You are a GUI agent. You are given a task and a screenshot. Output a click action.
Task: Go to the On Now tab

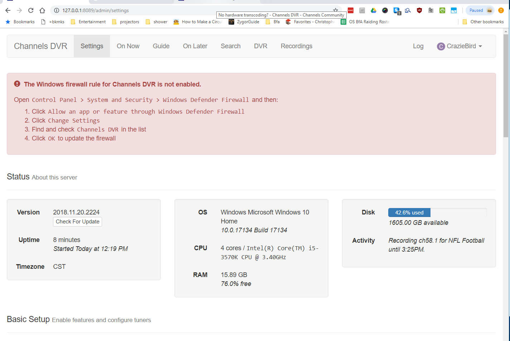[x=128, y=46]
